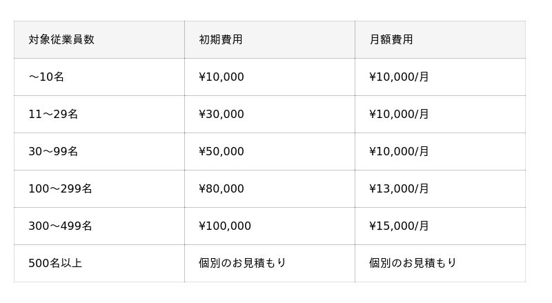This screenshot has width=552, height=303.
Task: Click the ¥30,000 initial cost cell
Action: click(x=221, y=114)
